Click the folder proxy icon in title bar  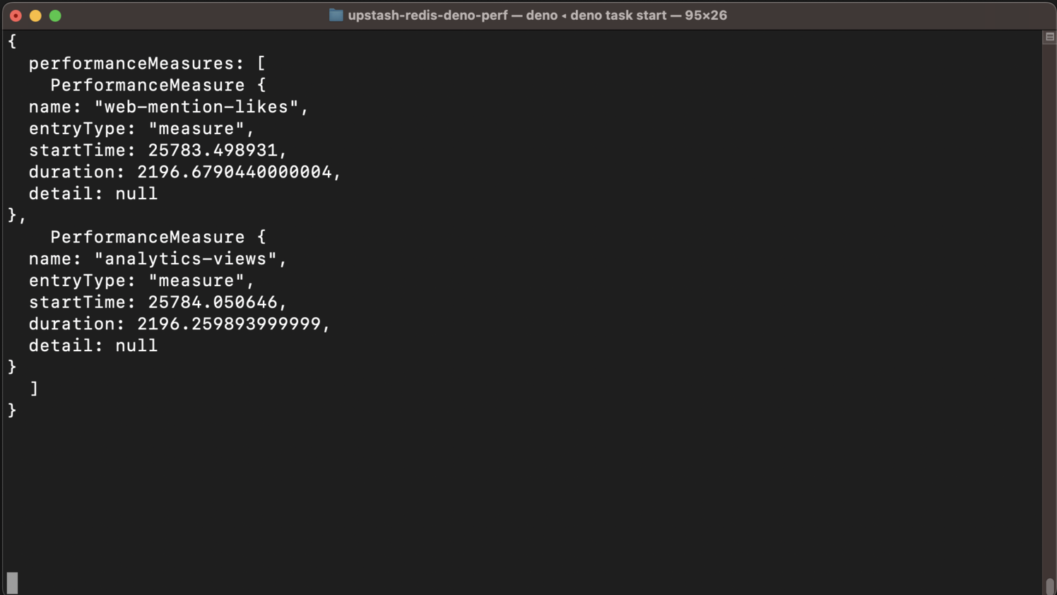(x=336, y=15)
